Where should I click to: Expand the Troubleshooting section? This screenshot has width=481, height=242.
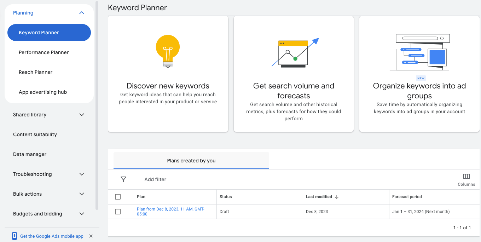coord(82,174)
